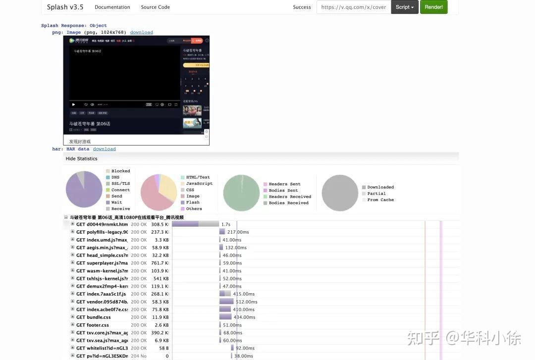This screenshot has width=535, height=360.
Task: Expand GET wasm-kernel.js request row
Action: click(72, 270)
